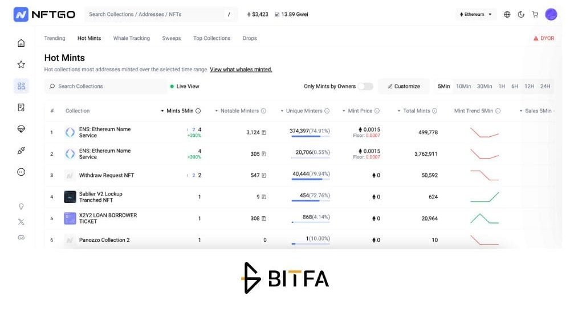Open Sablier V2 Lockup Tranched NFT collection
This screenshot has height=312, width=570.
tap(101, 197)
